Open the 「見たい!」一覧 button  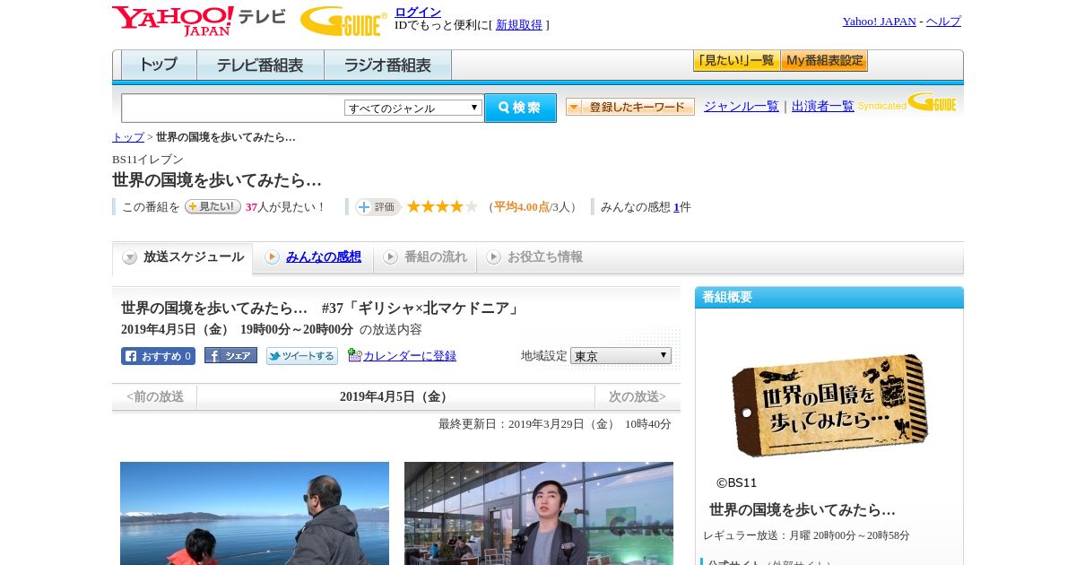tap(736, 61)
